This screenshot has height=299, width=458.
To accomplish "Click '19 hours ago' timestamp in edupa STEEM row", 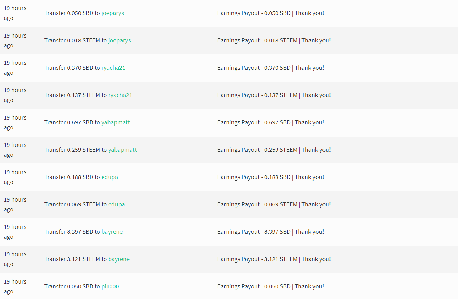I will (15, 204).
